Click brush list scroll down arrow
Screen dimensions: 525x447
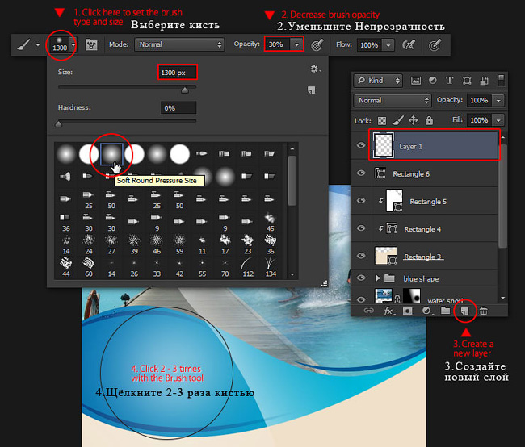pos(292,274)
